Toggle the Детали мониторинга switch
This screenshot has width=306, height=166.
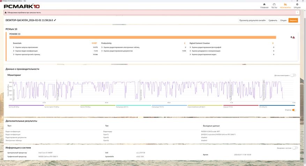coord(293,75)
